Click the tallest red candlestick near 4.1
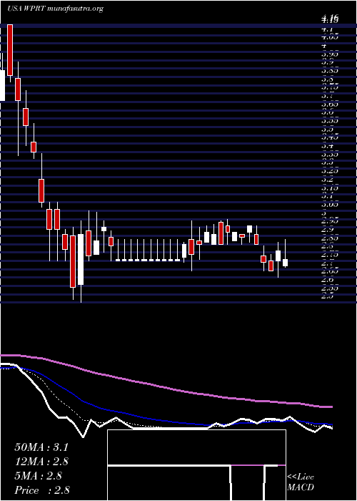Image resolution: width=357 pixels, height=501 pixels. 10,50
